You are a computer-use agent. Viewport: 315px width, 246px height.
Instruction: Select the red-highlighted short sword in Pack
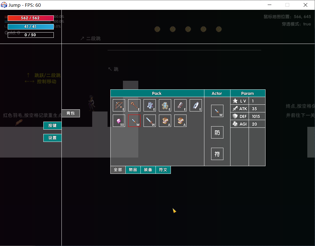(134, 121)
